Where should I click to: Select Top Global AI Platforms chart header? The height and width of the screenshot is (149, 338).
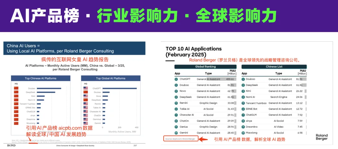click(x=110, y=78)
